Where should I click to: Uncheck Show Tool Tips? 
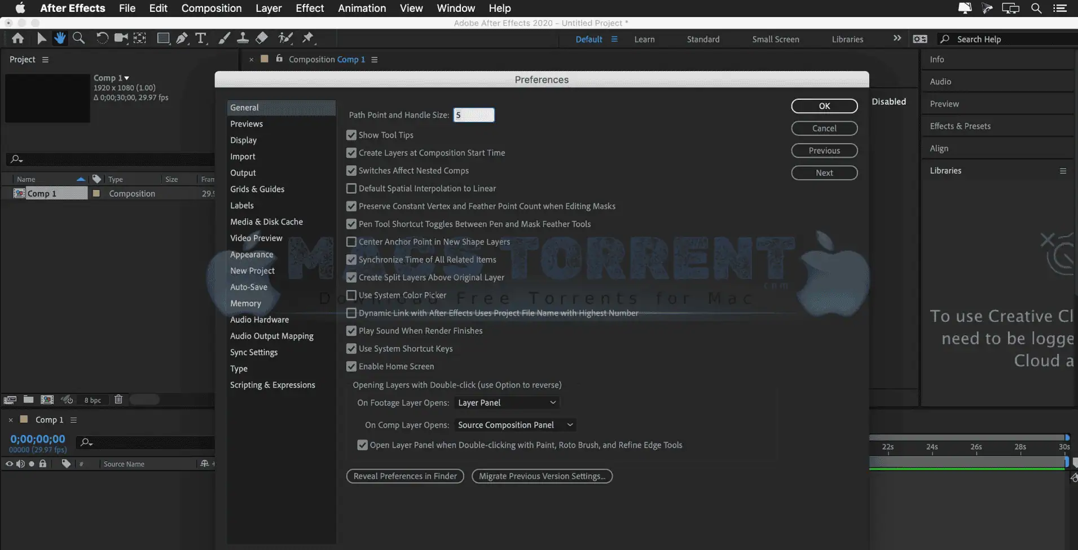(351, 135)
